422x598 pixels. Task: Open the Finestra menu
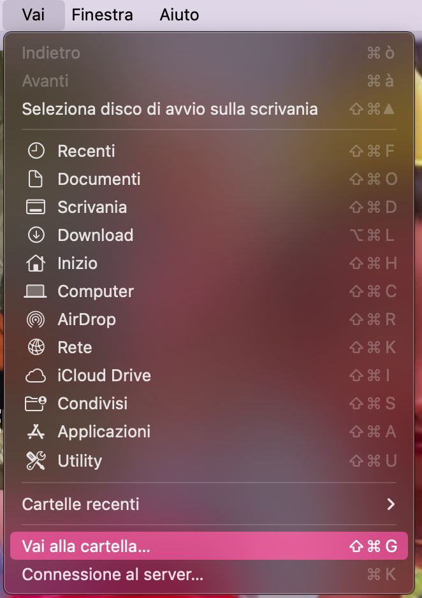tap(102, 15)
